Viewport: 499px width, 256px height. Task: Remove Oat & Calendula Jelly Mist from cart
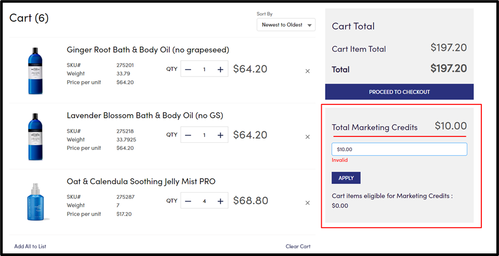[x=307, y=203]
